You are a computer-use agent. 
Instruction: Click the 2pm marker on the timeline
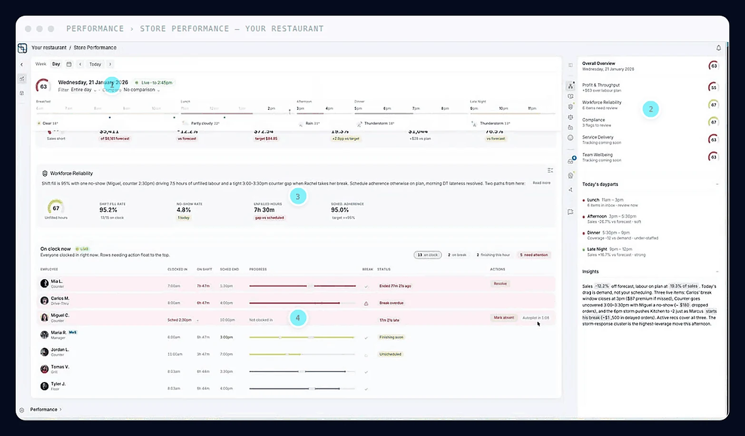click(x=271, y=109)
